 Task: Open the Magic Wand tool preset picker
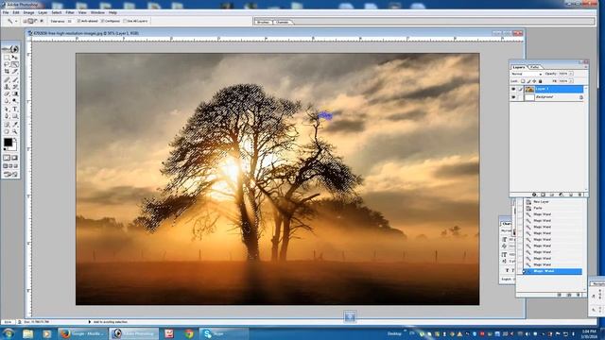[x=16, y=21]
